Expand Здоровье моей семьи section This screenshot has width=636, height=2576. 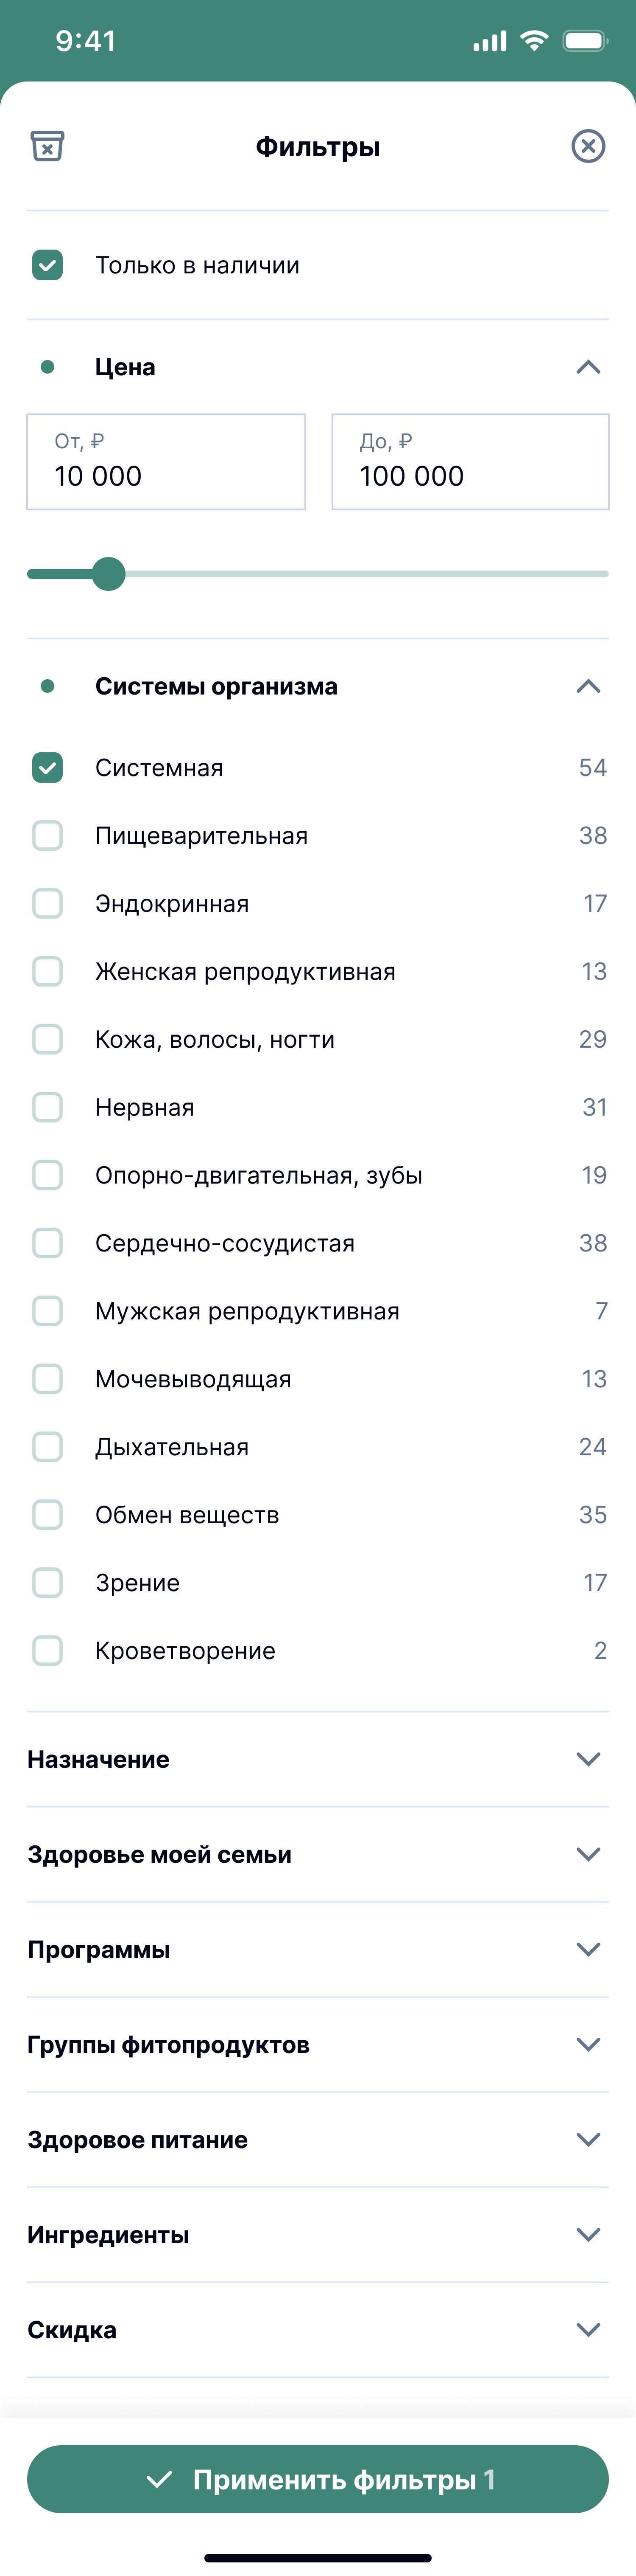318,1854
